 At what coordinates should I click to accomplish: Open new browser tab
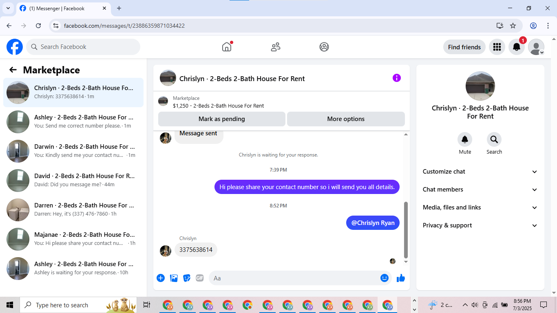tap(119, 8)
